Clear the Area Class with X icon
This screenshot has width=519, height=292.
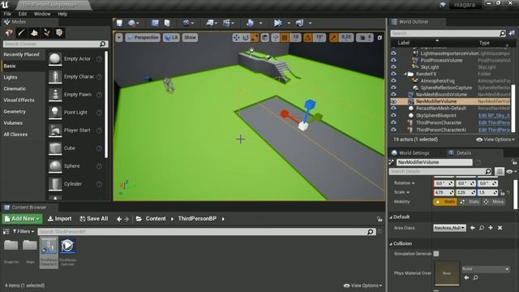(500, 228)
